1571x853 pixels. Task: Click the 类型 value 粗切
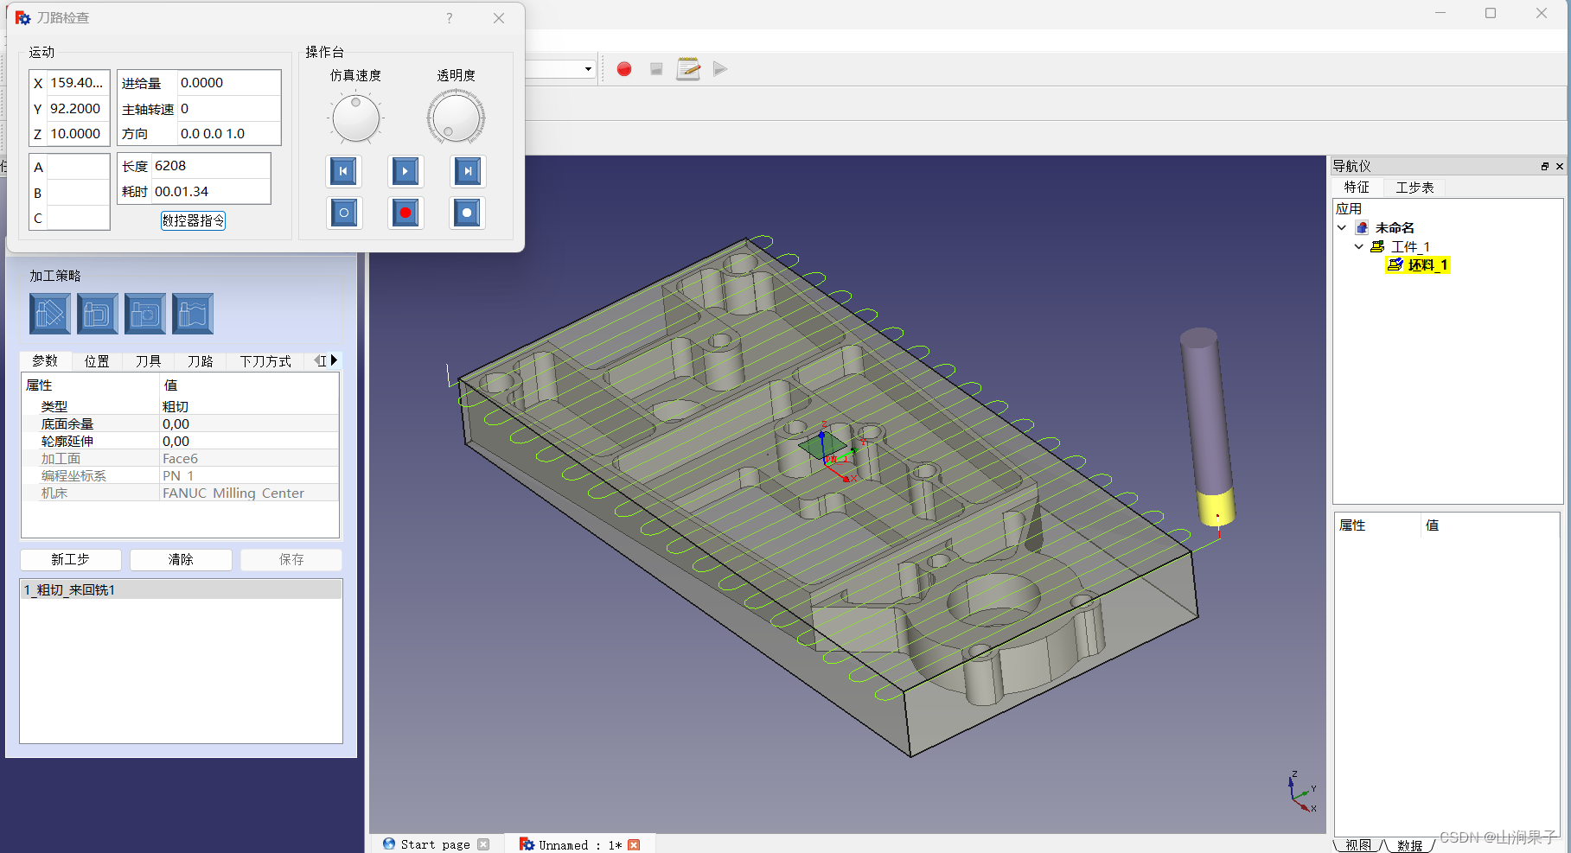coord(249,407)
